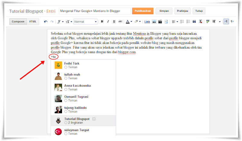Viewport: 242px width, 141px height.
Task: Click the Teman circle icon under tullah muh
Action: click(x=66, y=78)
